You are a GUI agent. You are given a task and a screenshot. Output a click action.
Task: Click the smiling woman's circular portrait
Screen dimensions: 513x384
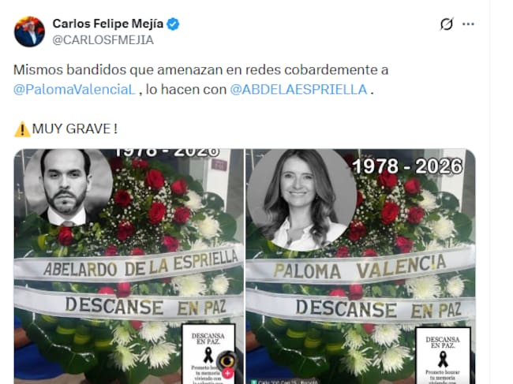pos(301,199)
